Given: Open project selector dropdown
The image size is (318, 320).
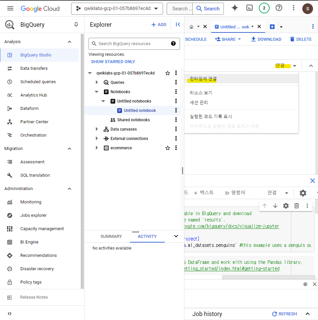Looking at the screenshot, I should pyautogui.click(x=117, y=9).
